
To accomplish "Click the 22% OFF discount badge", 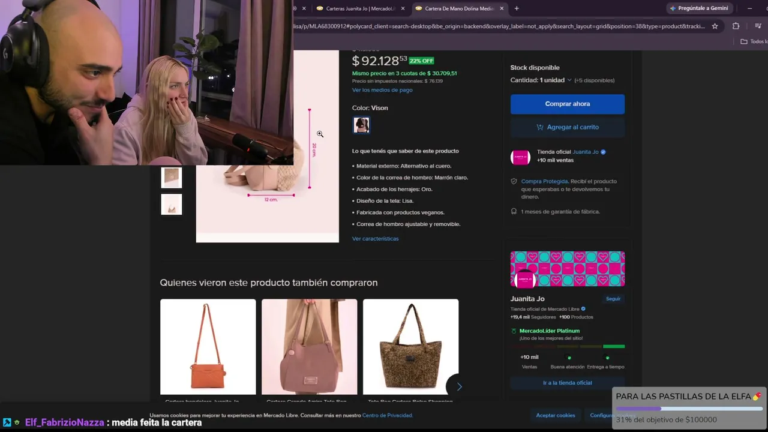I will [421, 61].
